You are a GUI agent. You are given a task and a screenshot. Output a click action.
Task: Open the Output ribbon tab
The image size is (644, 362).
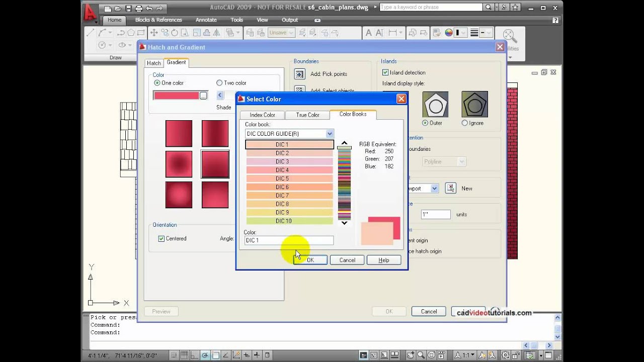290,20
